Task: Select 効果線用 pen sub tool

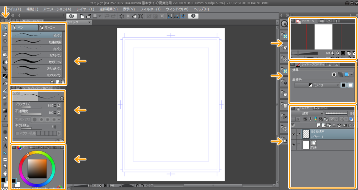Action: click(37, 42)
